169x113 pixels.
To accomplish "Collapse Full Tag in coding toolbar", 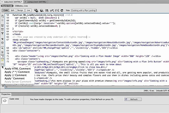I will [2, 26].
